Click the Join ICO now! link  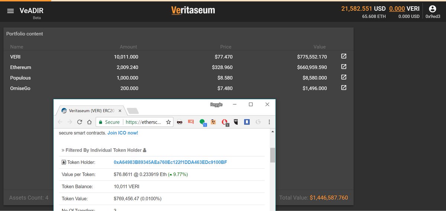tap(123, 133)
